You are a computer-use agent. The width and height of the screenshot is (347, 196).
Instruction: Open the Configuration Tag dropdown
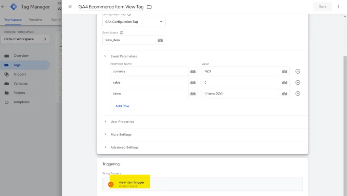click(134, 22)
